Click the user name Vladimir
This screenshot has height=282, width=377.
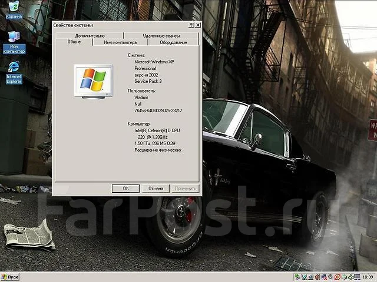click(x=141, y=98)
